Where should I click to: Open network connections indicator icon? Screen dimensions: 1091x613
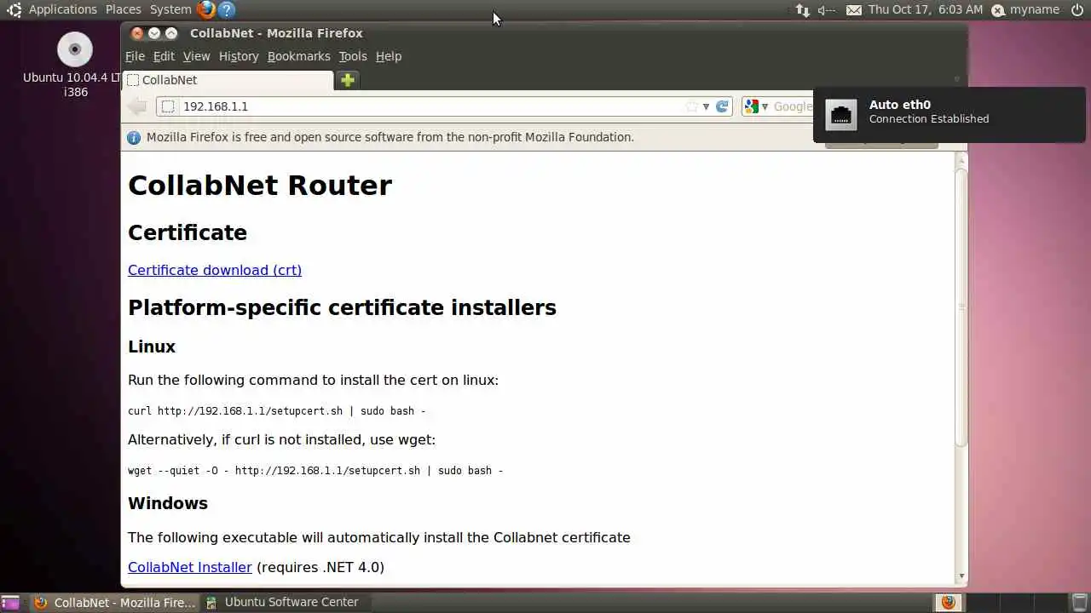[x=802, y=10]
